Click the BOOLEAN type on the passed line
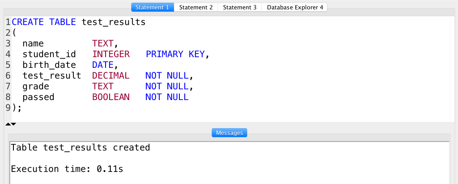 pyautogui.click(x=110, y=97)
